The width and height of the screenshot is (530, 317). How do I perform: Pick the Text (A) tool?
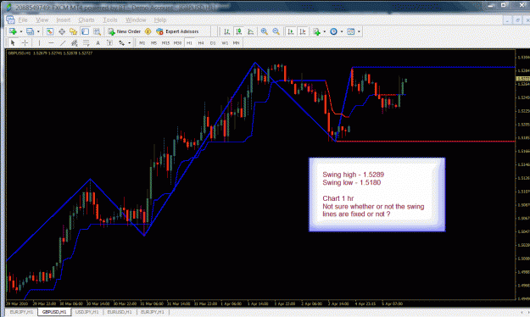coord(98,43)
